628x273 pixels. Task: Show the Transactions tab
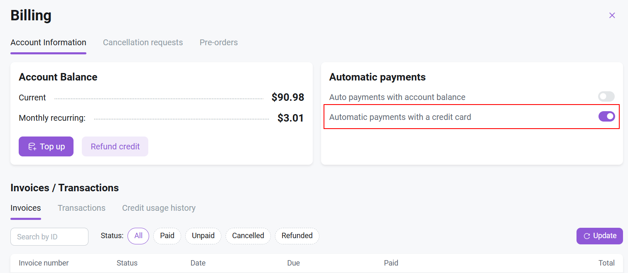pyautogui.click(x=81, y=208)
